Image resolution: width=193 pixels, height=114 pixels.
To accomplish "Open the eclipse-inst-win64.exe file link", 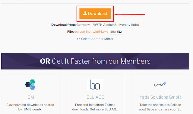I will click(x=91, y=31).
